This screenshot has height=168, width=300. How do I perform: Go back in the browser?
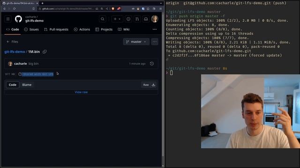(4, 9)
